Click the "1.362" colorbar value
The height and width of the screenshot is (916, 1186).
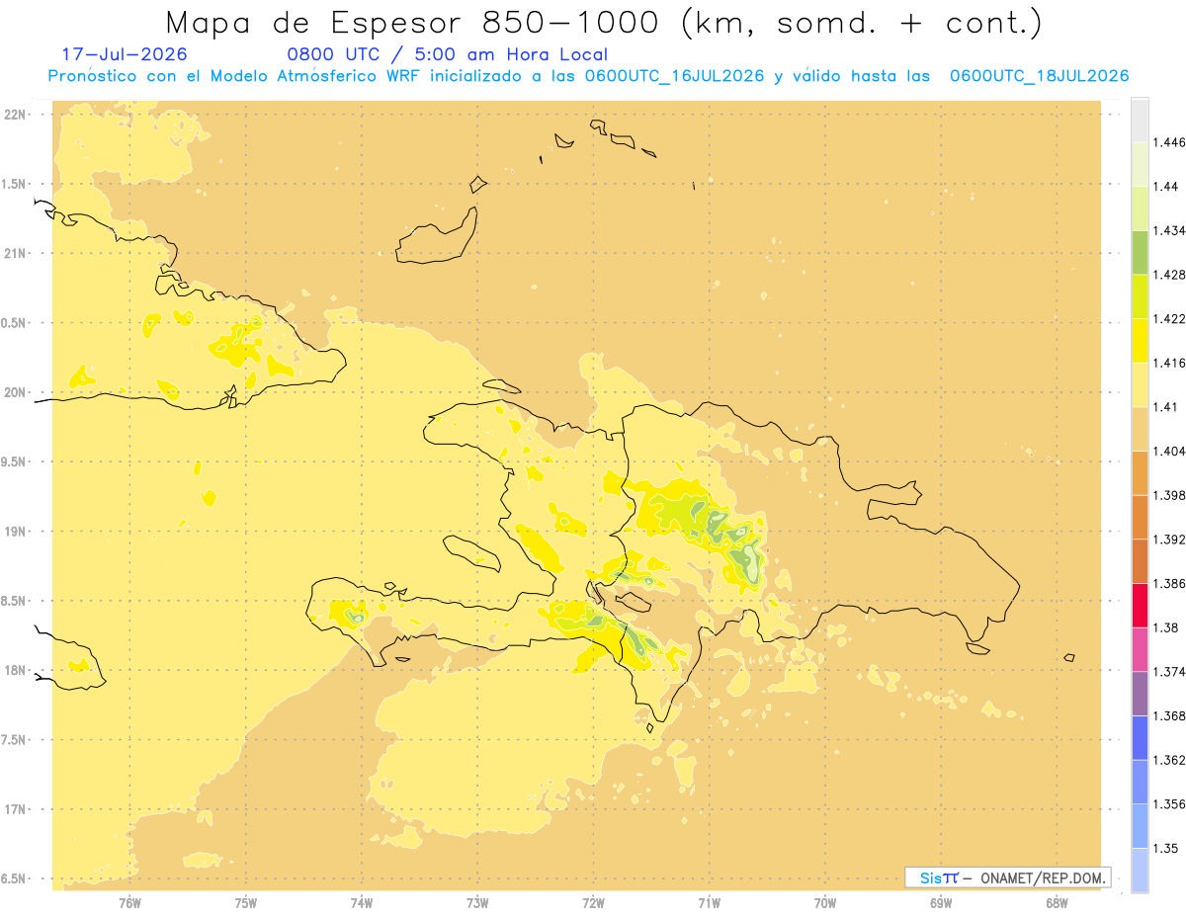1169,760
